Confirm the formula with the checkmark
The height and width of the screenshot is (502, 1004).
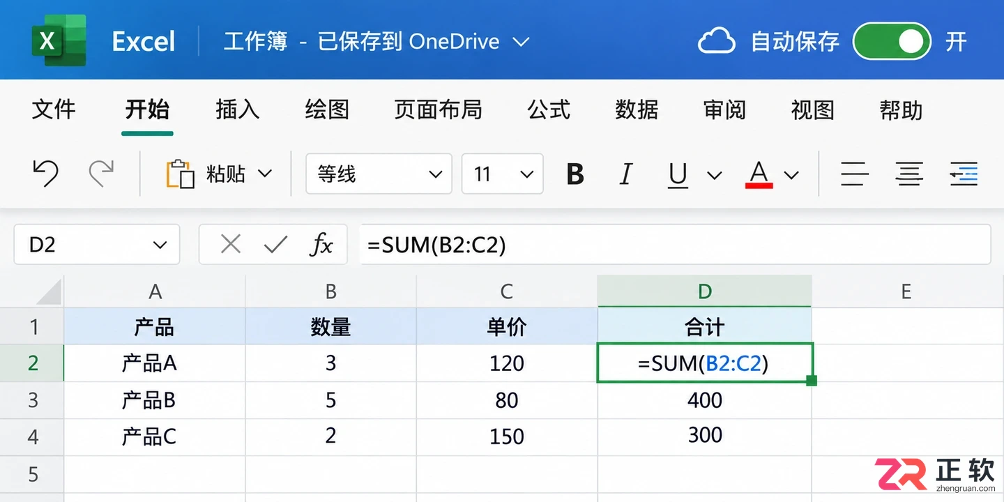click(276, 244)
